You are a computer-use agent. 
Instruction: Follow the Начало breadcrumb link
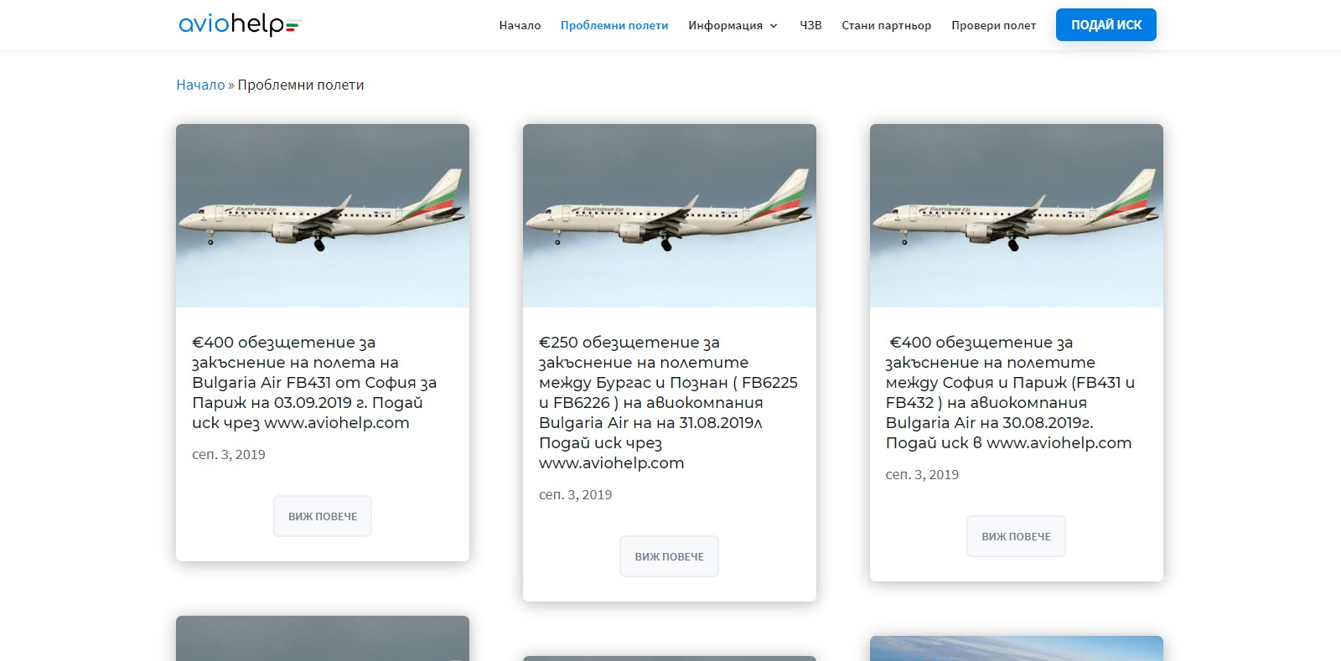200,85
